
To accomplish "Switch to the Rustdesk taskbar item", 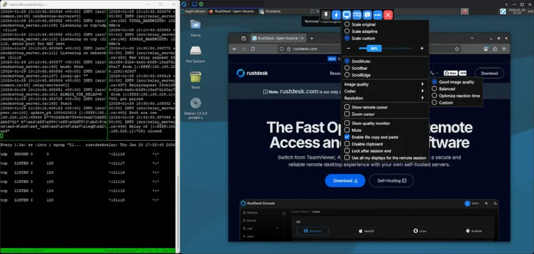I will click(271, 11).
